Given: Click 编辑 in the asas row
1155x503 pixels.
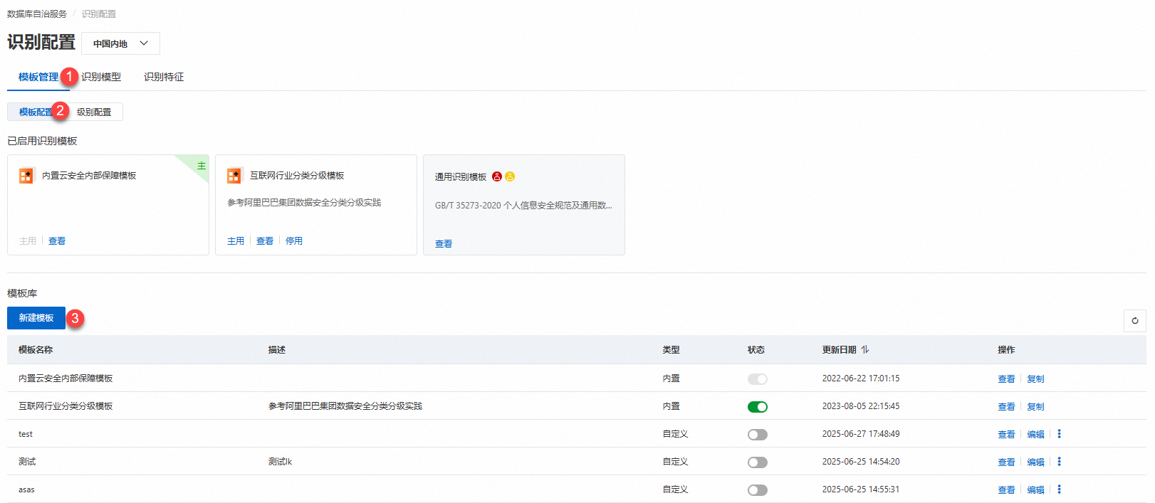Looking at the screenshot, I should [x=1035, y=490].
